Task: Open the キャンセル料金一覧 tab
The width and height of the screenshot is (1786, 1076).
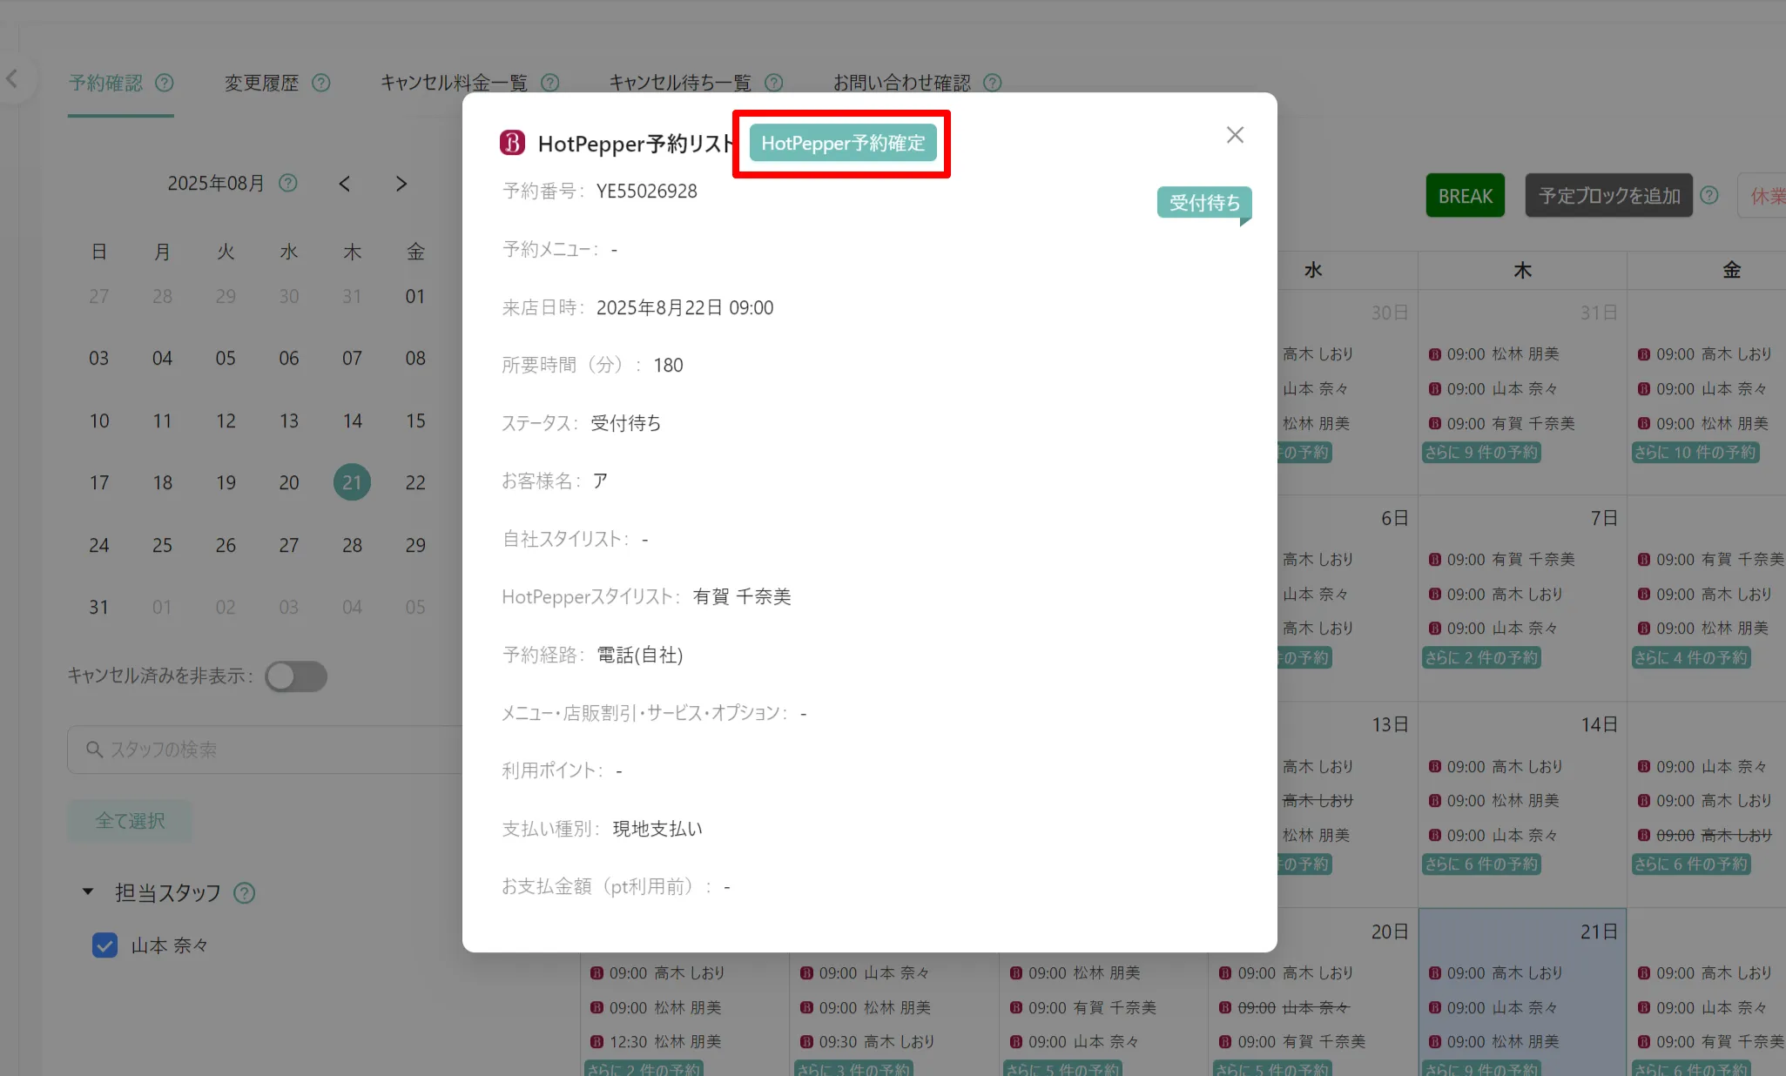Action: click(x=454, y=83)
